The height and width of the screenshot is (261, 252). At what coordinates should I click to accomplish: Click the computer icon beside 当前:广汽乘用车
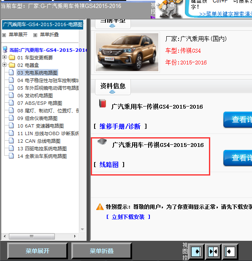(5, 49)
